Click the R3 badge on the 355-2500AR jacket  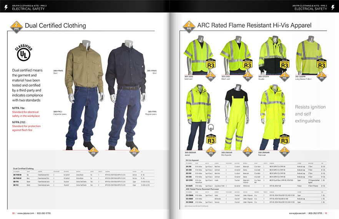[211, 139]
